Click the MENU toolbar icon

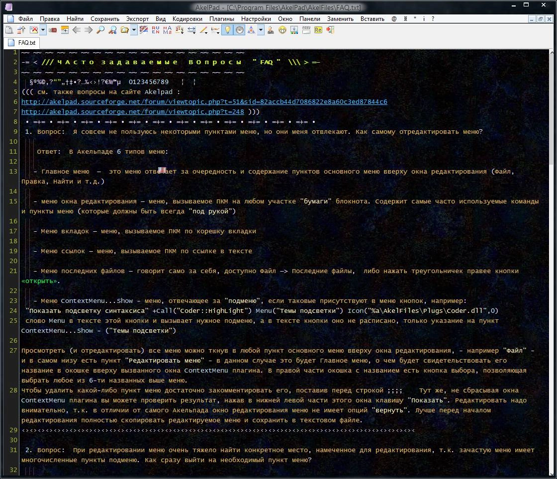click(306, 30)
